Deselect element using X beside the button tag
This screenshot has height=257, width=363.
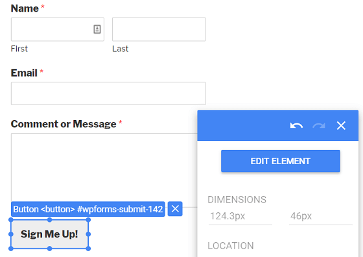click(175, 209)
